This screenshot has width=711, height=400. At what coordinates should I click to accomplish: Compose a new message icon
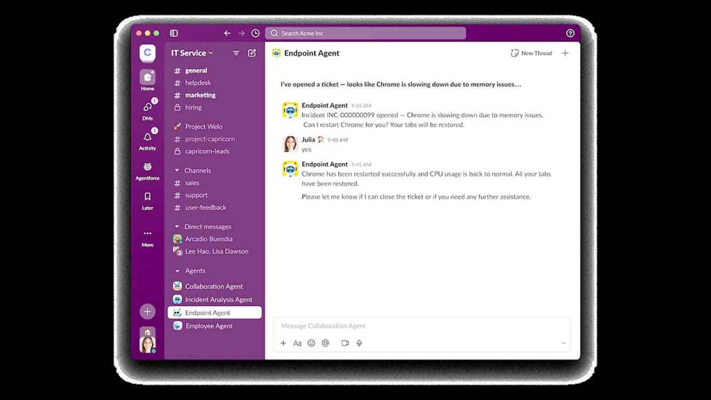[251, 53]
